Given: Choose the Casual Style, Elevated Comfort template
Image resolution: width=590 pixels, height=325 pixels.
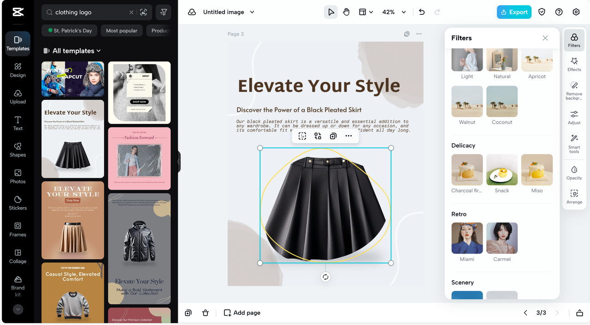Looking at the screenshot, I should point(73,293).
